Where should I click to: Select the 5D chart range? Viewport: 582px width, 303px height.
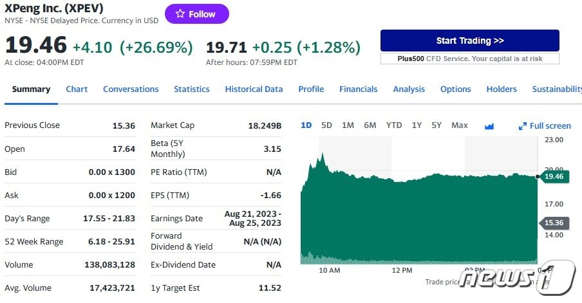coord(326,125)
